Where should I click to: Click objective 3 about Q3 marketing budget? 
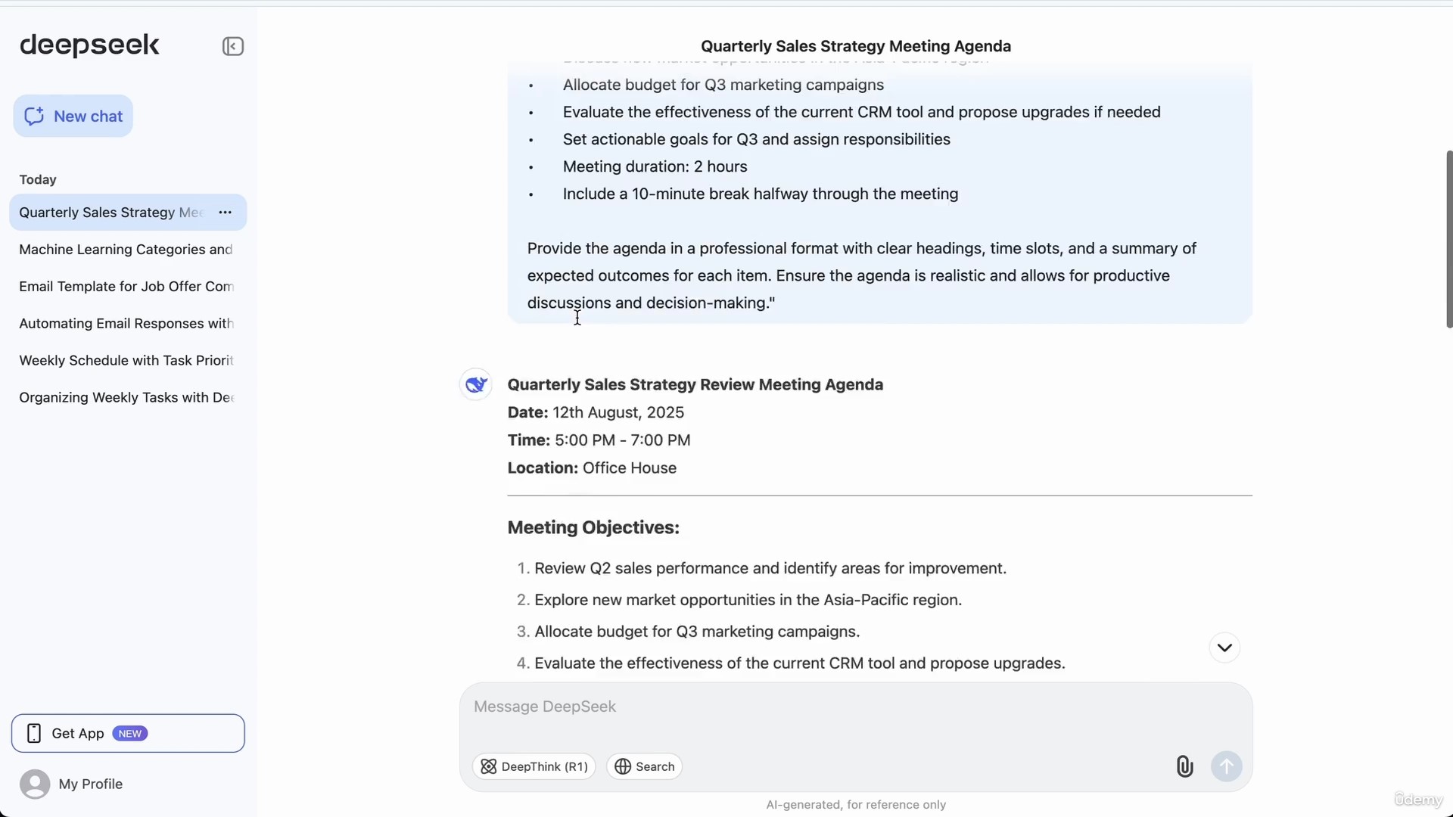tap(697, 632)
